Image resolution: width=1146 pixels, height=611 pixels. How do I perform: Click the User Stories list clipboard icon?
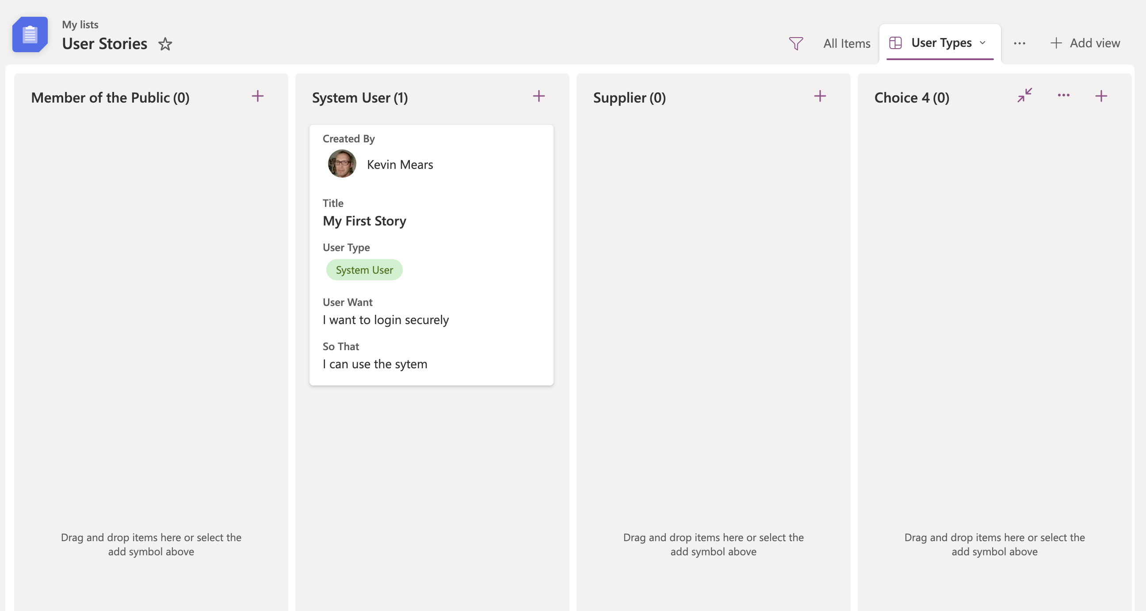pyautogui.click(x=30, y=35)
